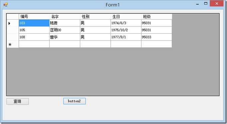
Task: Select class cell 95031 in row 105
Action: (x=157, y=30)
